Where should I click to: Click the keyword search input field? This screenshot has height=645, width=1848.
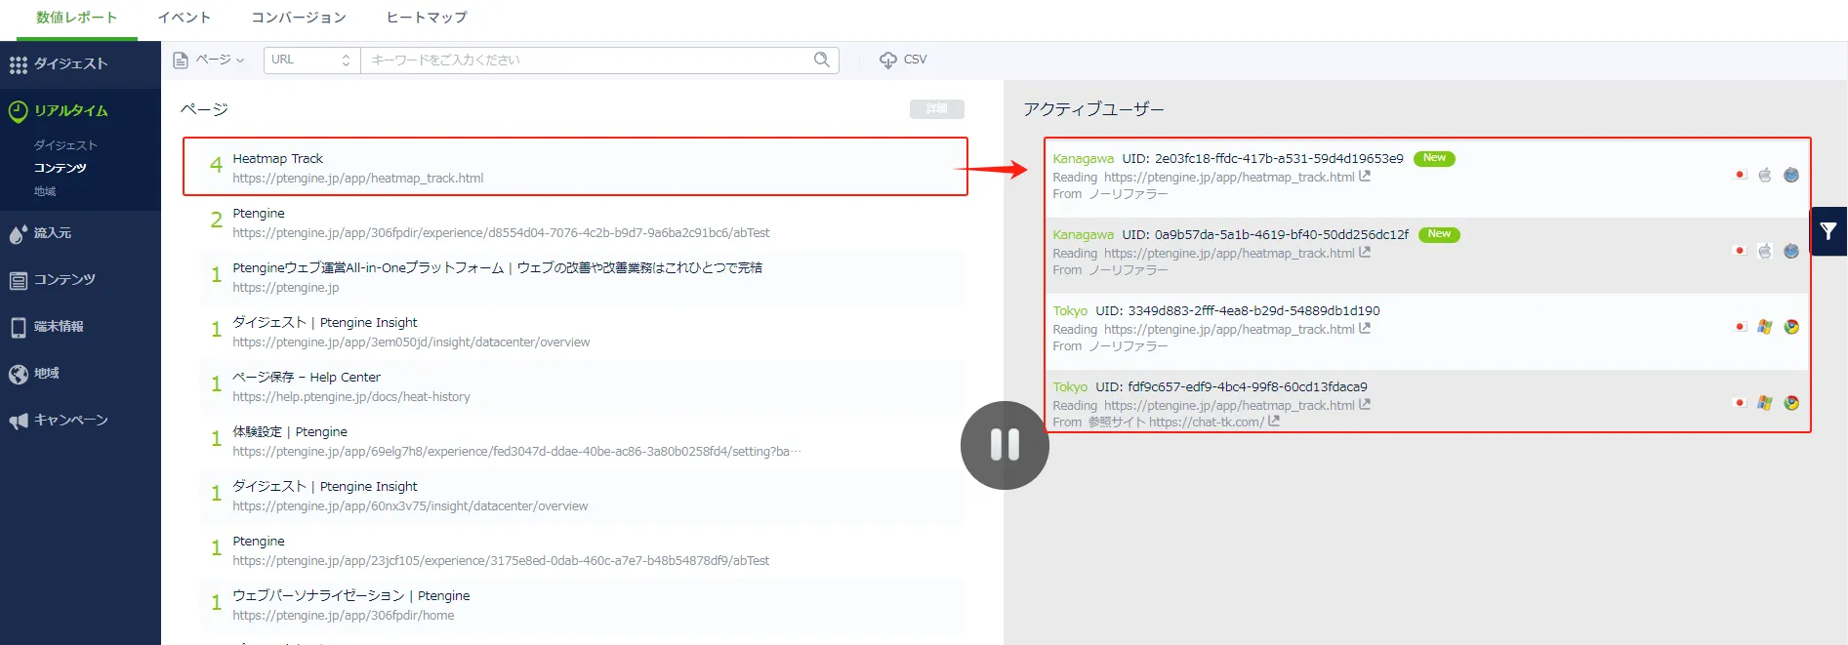(586, 60)
